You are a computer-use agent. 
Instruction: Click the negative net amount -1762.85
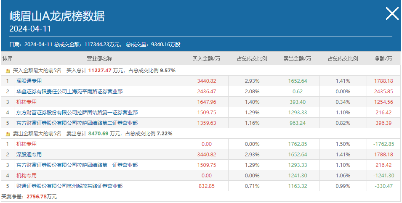383,144
